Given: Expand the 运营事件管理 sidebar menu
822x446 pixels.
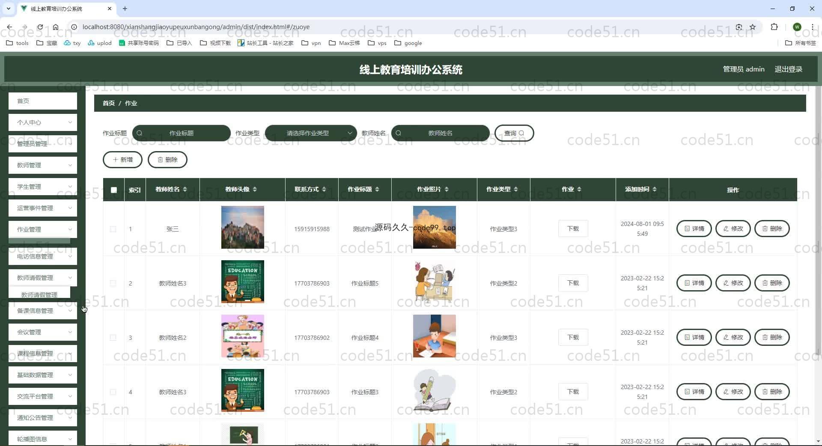Looking at the screenshot, I should click(x=43, y=208).
